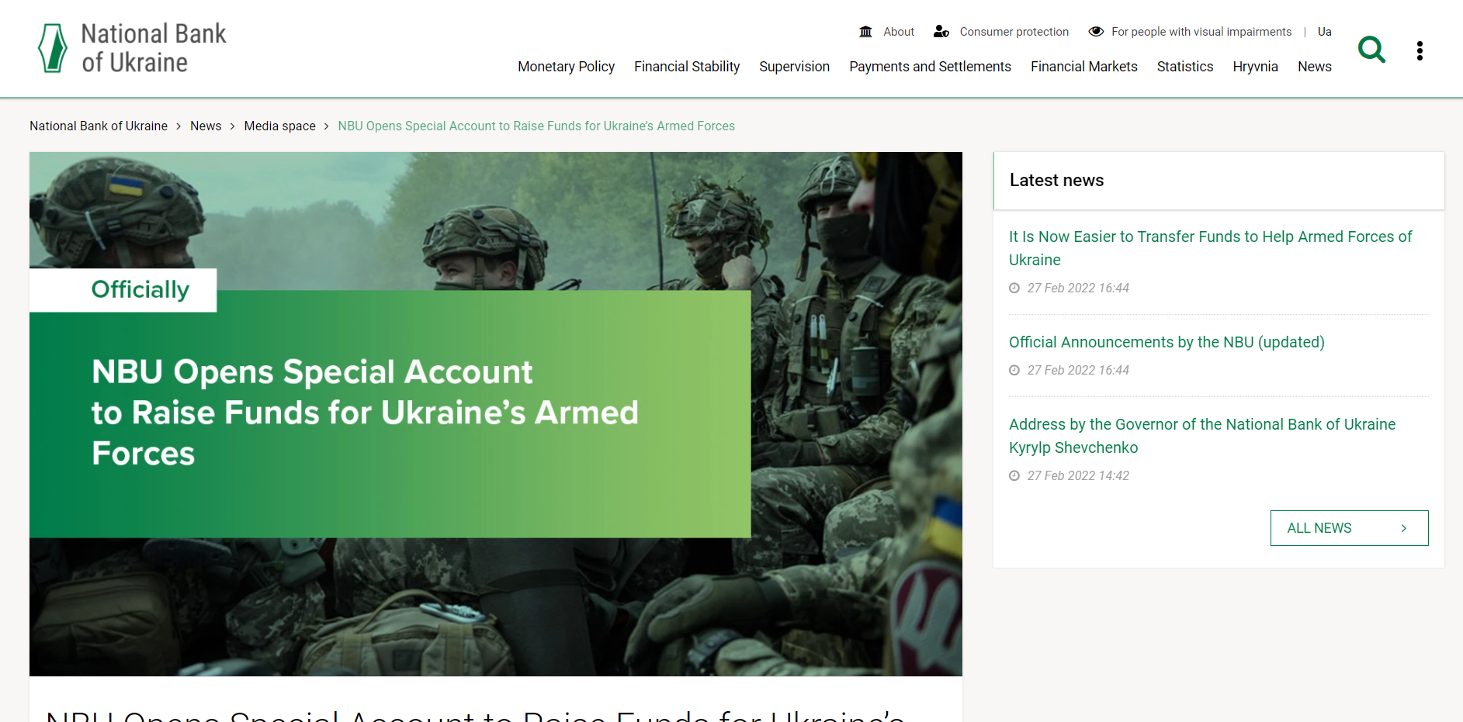Click the News breadcrumb link
The height and width of the screenshot is (722, 1463).
206,126
